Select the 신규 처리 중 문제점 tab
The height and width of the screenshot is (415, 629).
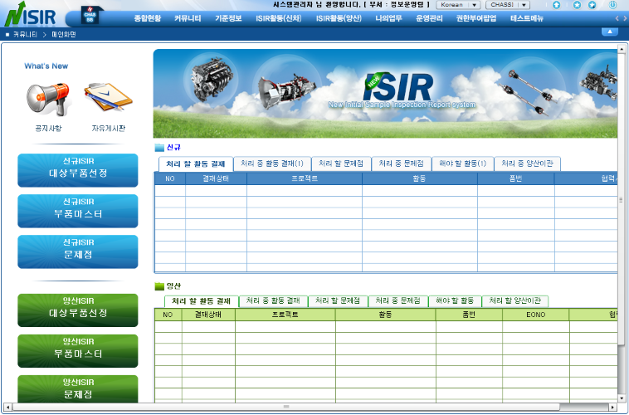coord(401,164)
